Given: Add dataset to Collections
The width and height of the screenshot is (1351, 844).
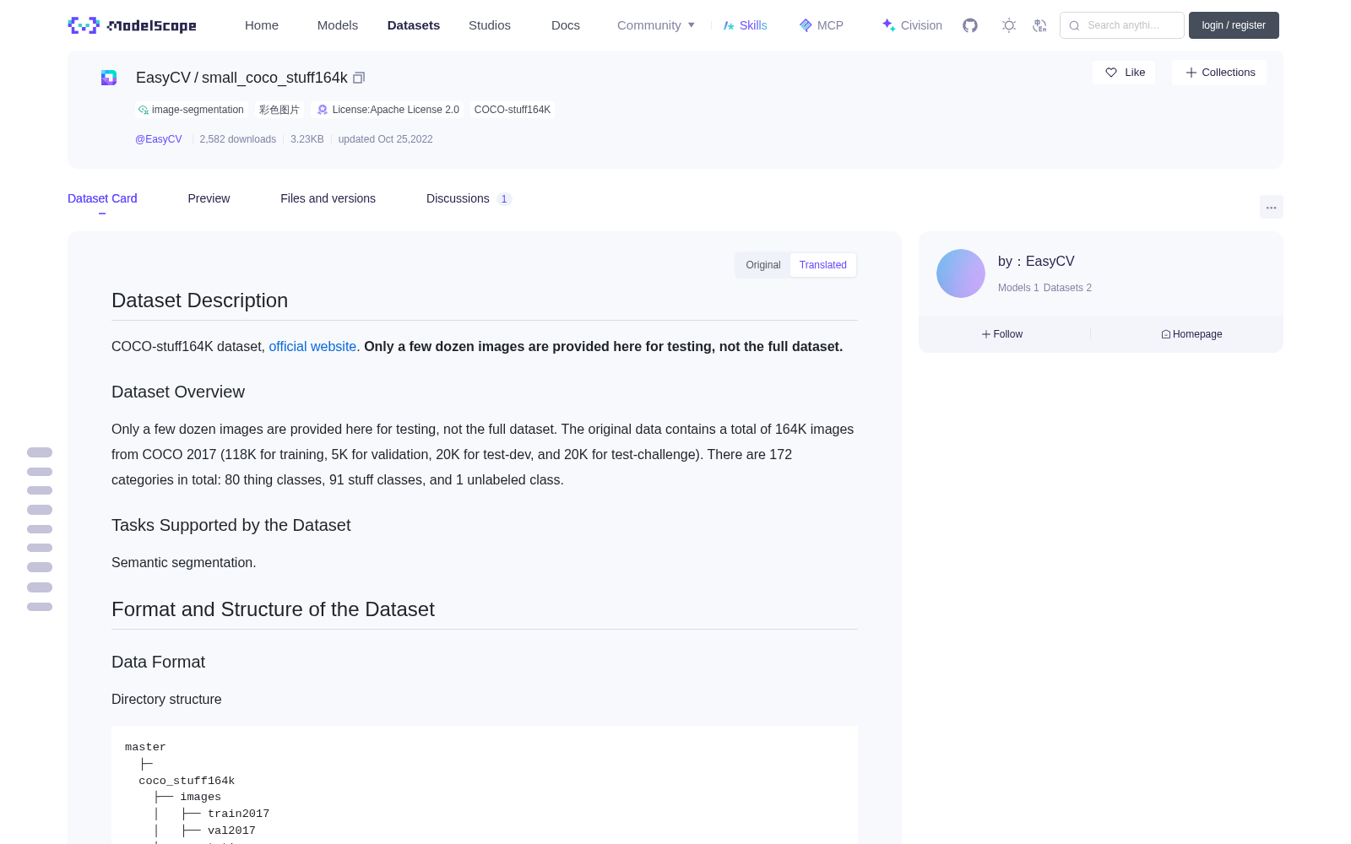Looking at the screenshot, I should 1219,73.
